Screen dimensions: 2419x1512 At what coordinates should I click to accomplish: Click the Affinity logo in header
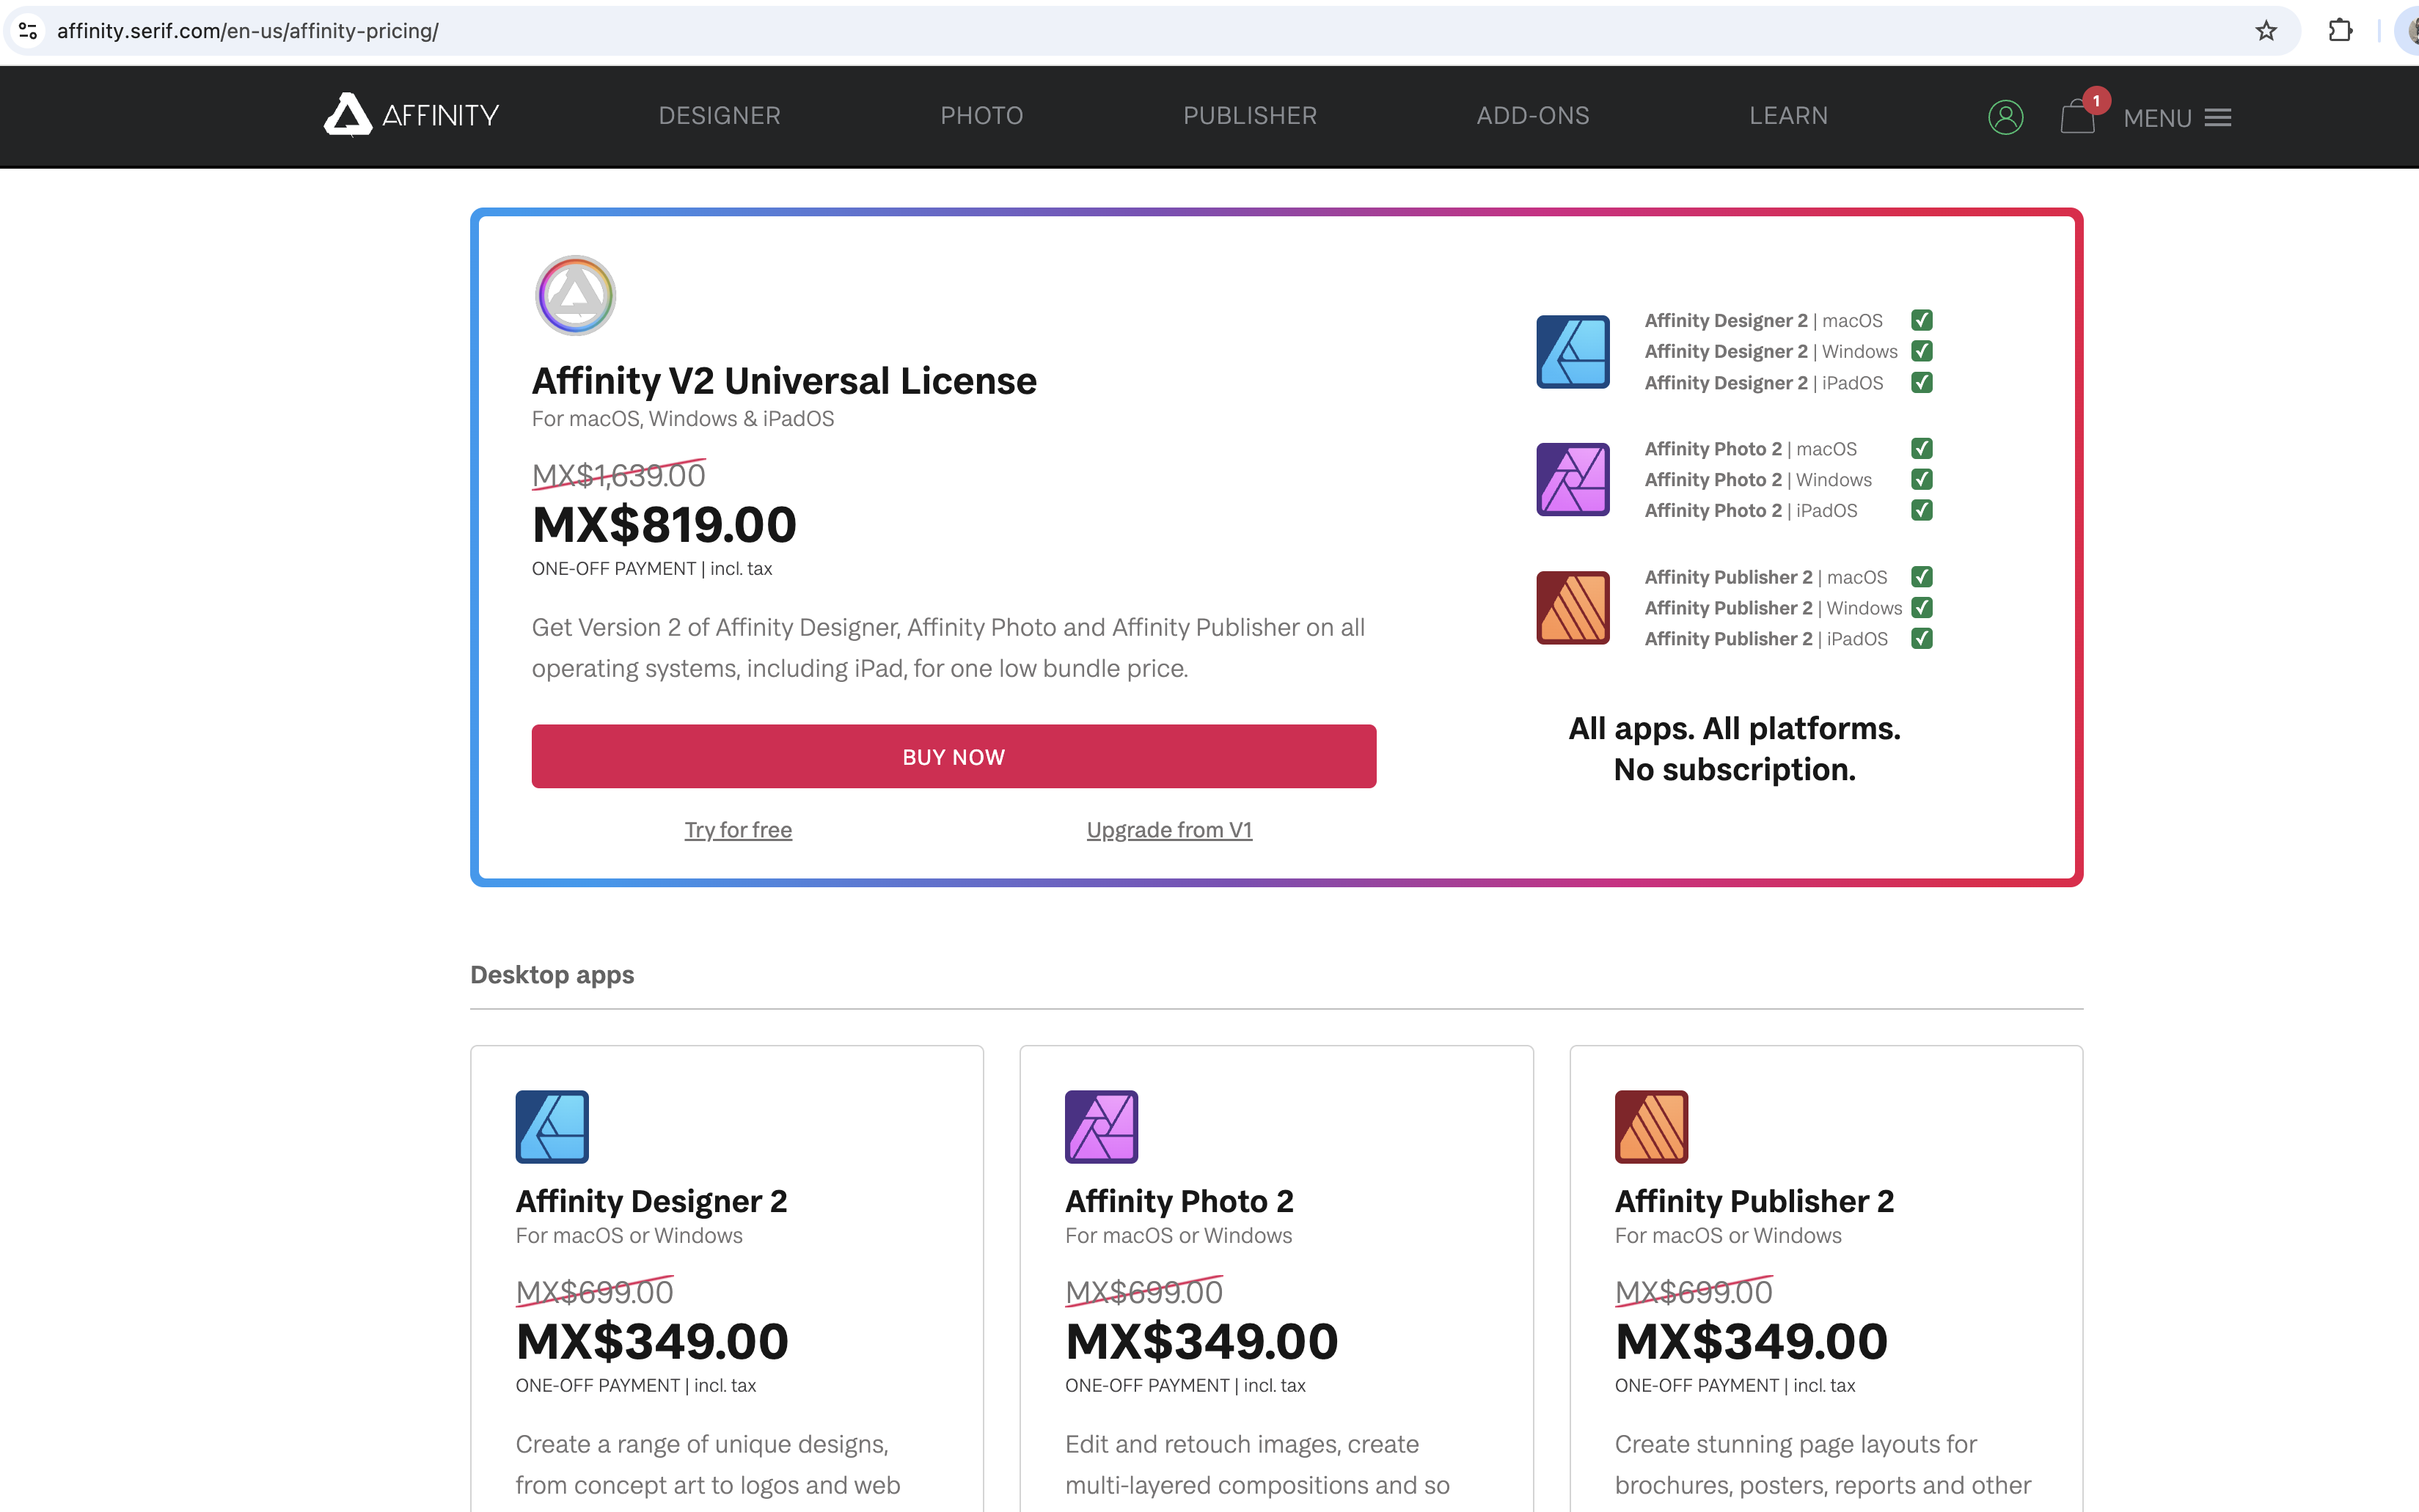pyautogui.click(x=411, y=116)
